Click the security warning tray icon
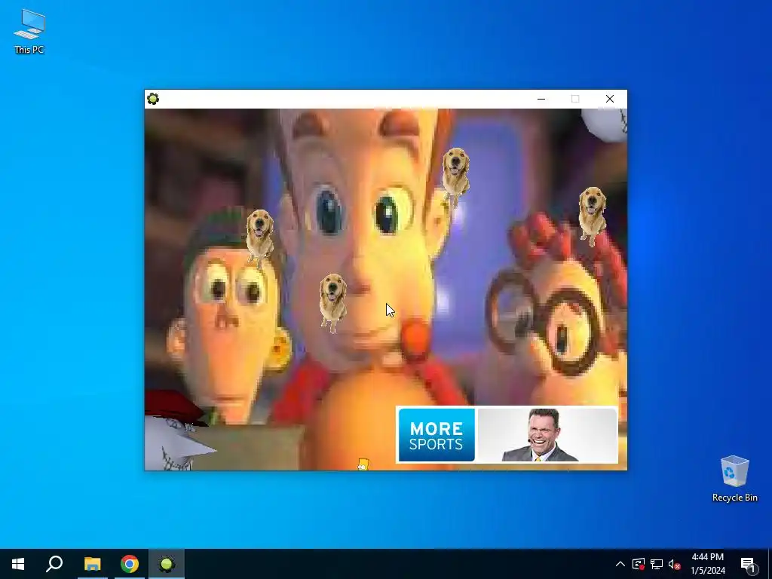The width and height of the screenshot is (772, 579). coord(639,564)
